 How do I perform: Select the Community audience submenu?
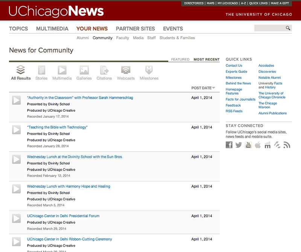tap(102, 38)
